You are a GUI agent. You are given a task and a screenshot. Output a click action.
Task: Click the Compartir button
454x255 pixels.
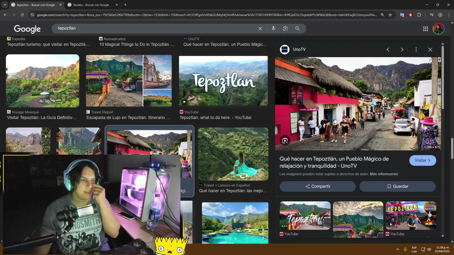click(x=317, y=186)
